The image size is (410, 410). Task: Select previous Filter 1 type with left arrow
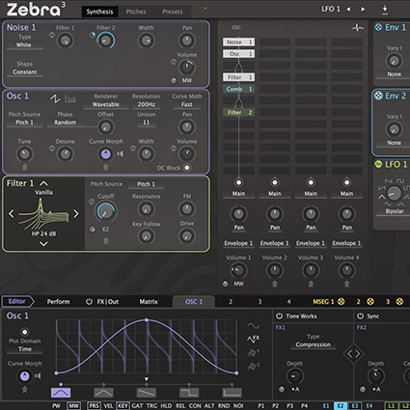click(x=12, y=213)
